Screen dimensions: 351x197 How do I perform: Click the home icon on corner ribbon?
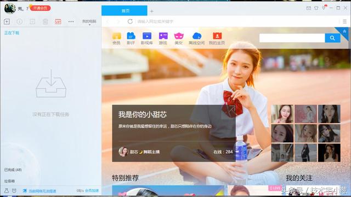(344, 32)
